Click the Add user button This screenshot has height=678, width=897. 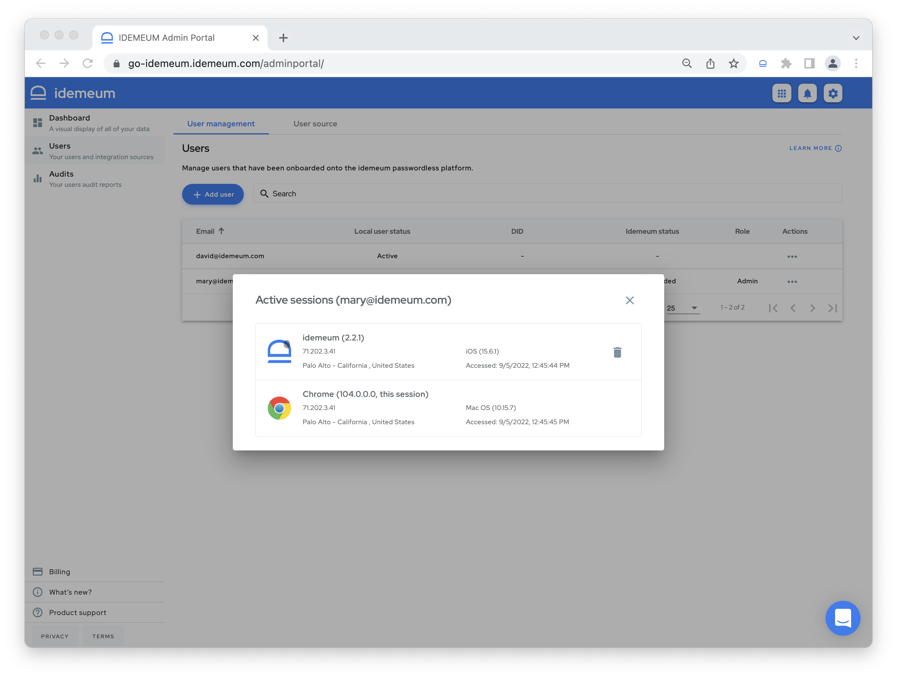(212, 194)
